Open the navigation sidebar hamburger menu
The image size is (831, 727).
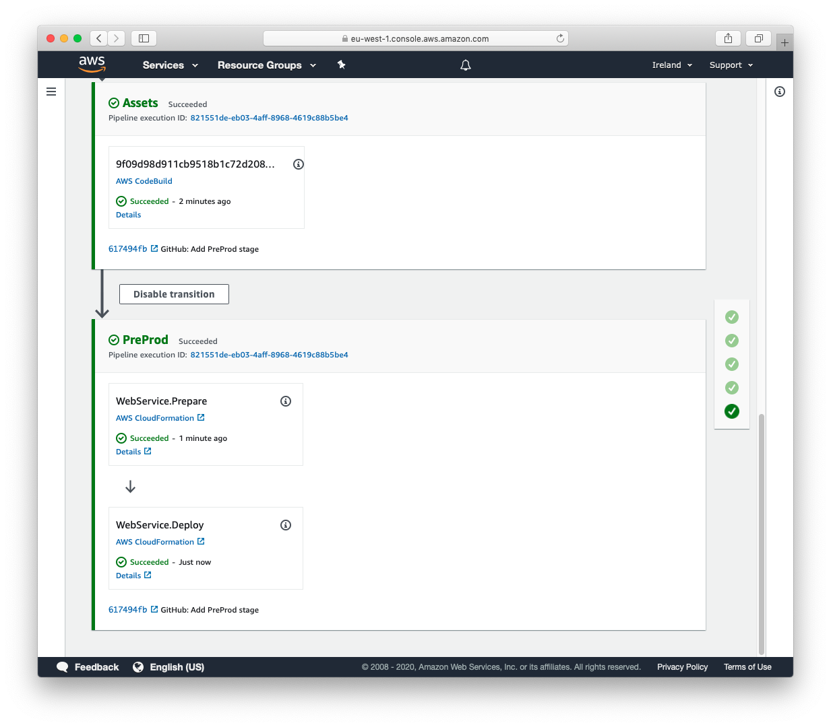51,91
